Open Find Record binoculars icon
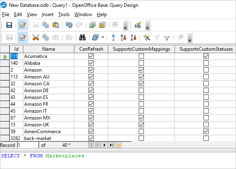Viewport: 236px width, 169px height. click(x=82, y=37)
